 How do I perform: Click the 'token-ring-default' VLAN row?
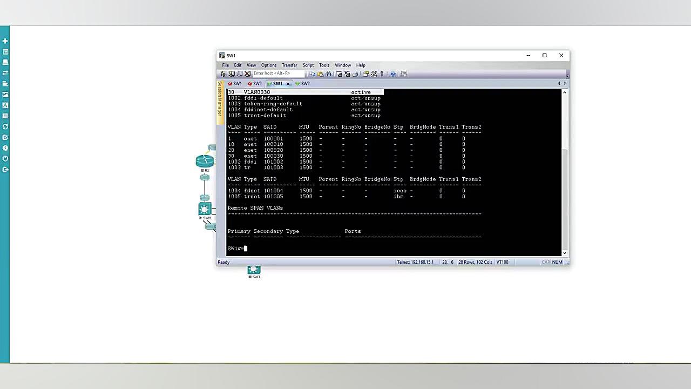click(304, 104)
